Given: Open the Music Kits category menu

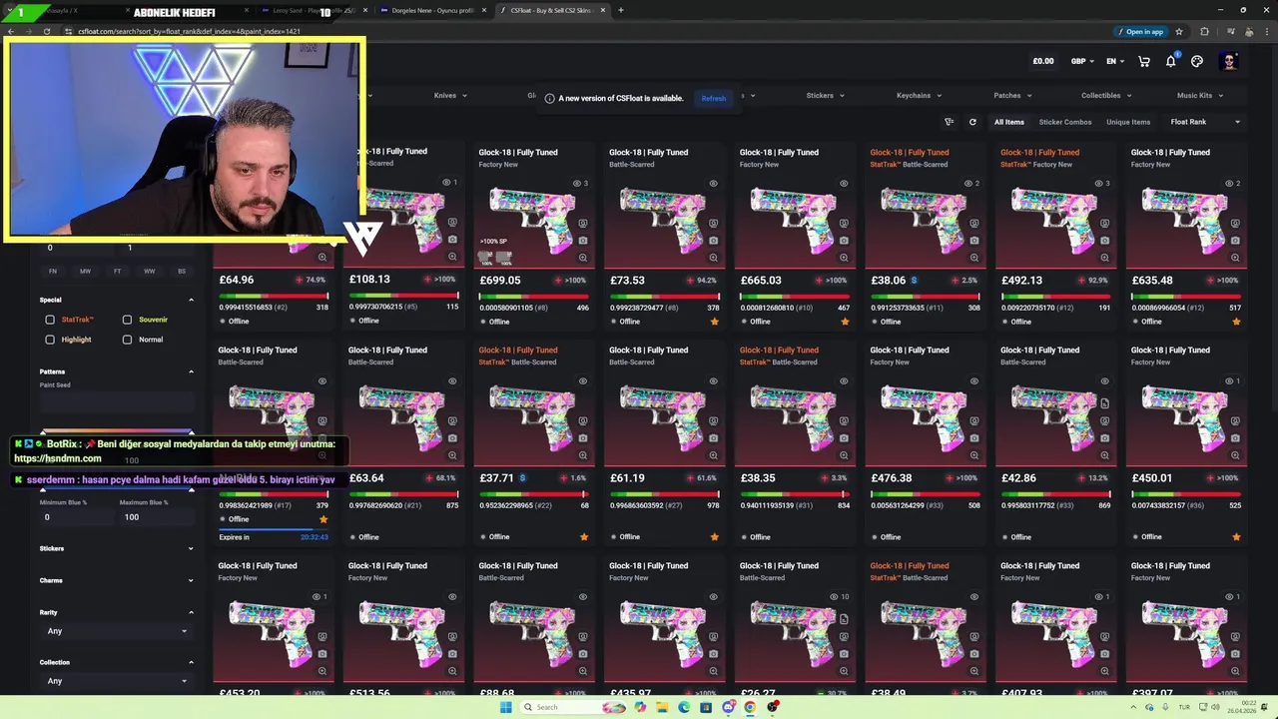Looking at the screenshot, I should pos(1200,96).
